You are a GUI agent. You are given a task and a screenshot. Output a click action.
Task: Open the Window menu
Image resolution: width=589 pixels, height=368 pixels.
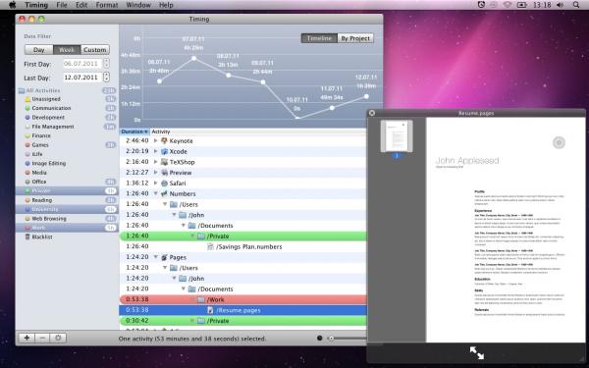point(138,5)
